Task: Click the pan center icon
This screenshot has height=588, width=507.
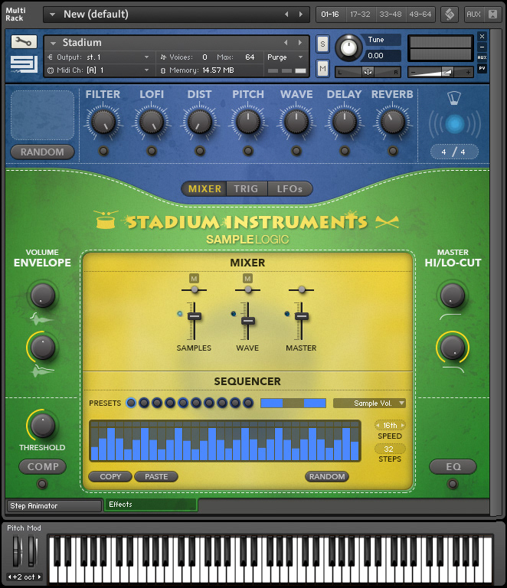Action: pos(368,72)
